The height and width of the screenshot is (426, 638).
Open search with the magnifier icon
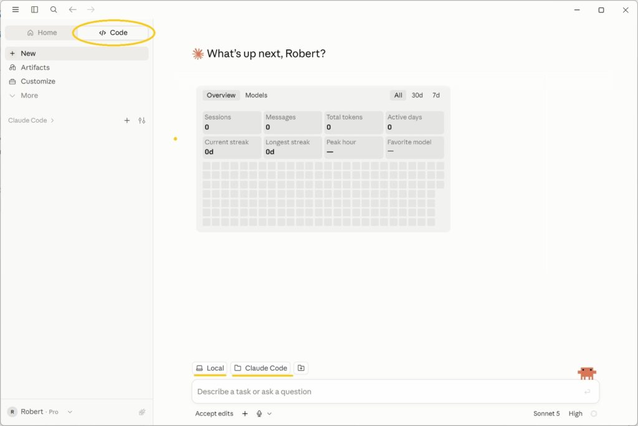54,9
